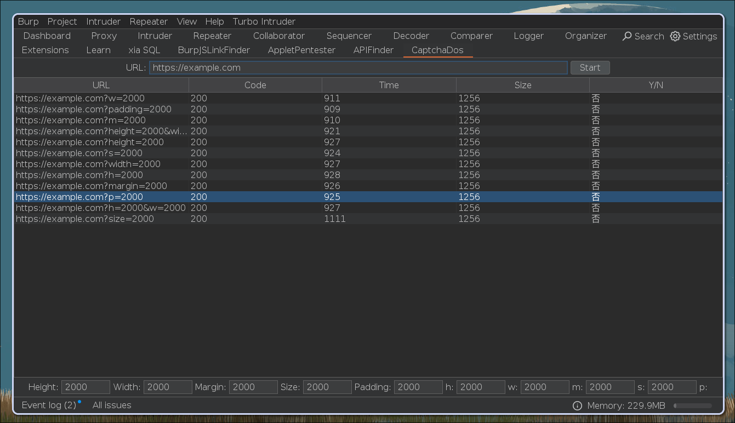Switch to the Dashboard tab
This screenshot has height=423, width=735.
point(47,36)
